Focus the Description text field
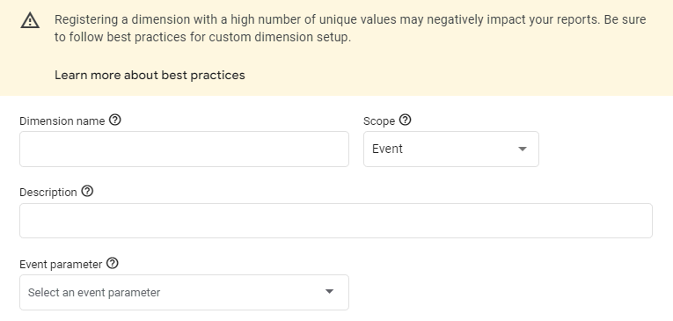 (x=336, y=221)
